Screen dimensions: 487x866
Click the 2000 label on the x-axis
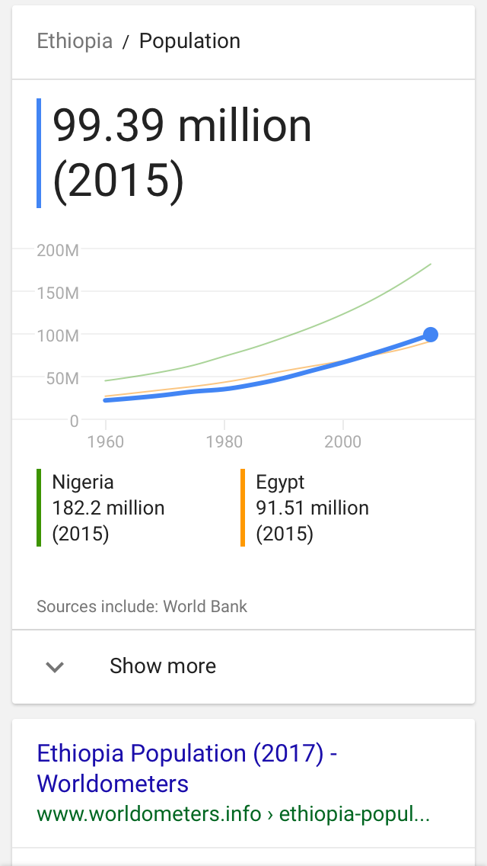343,442
